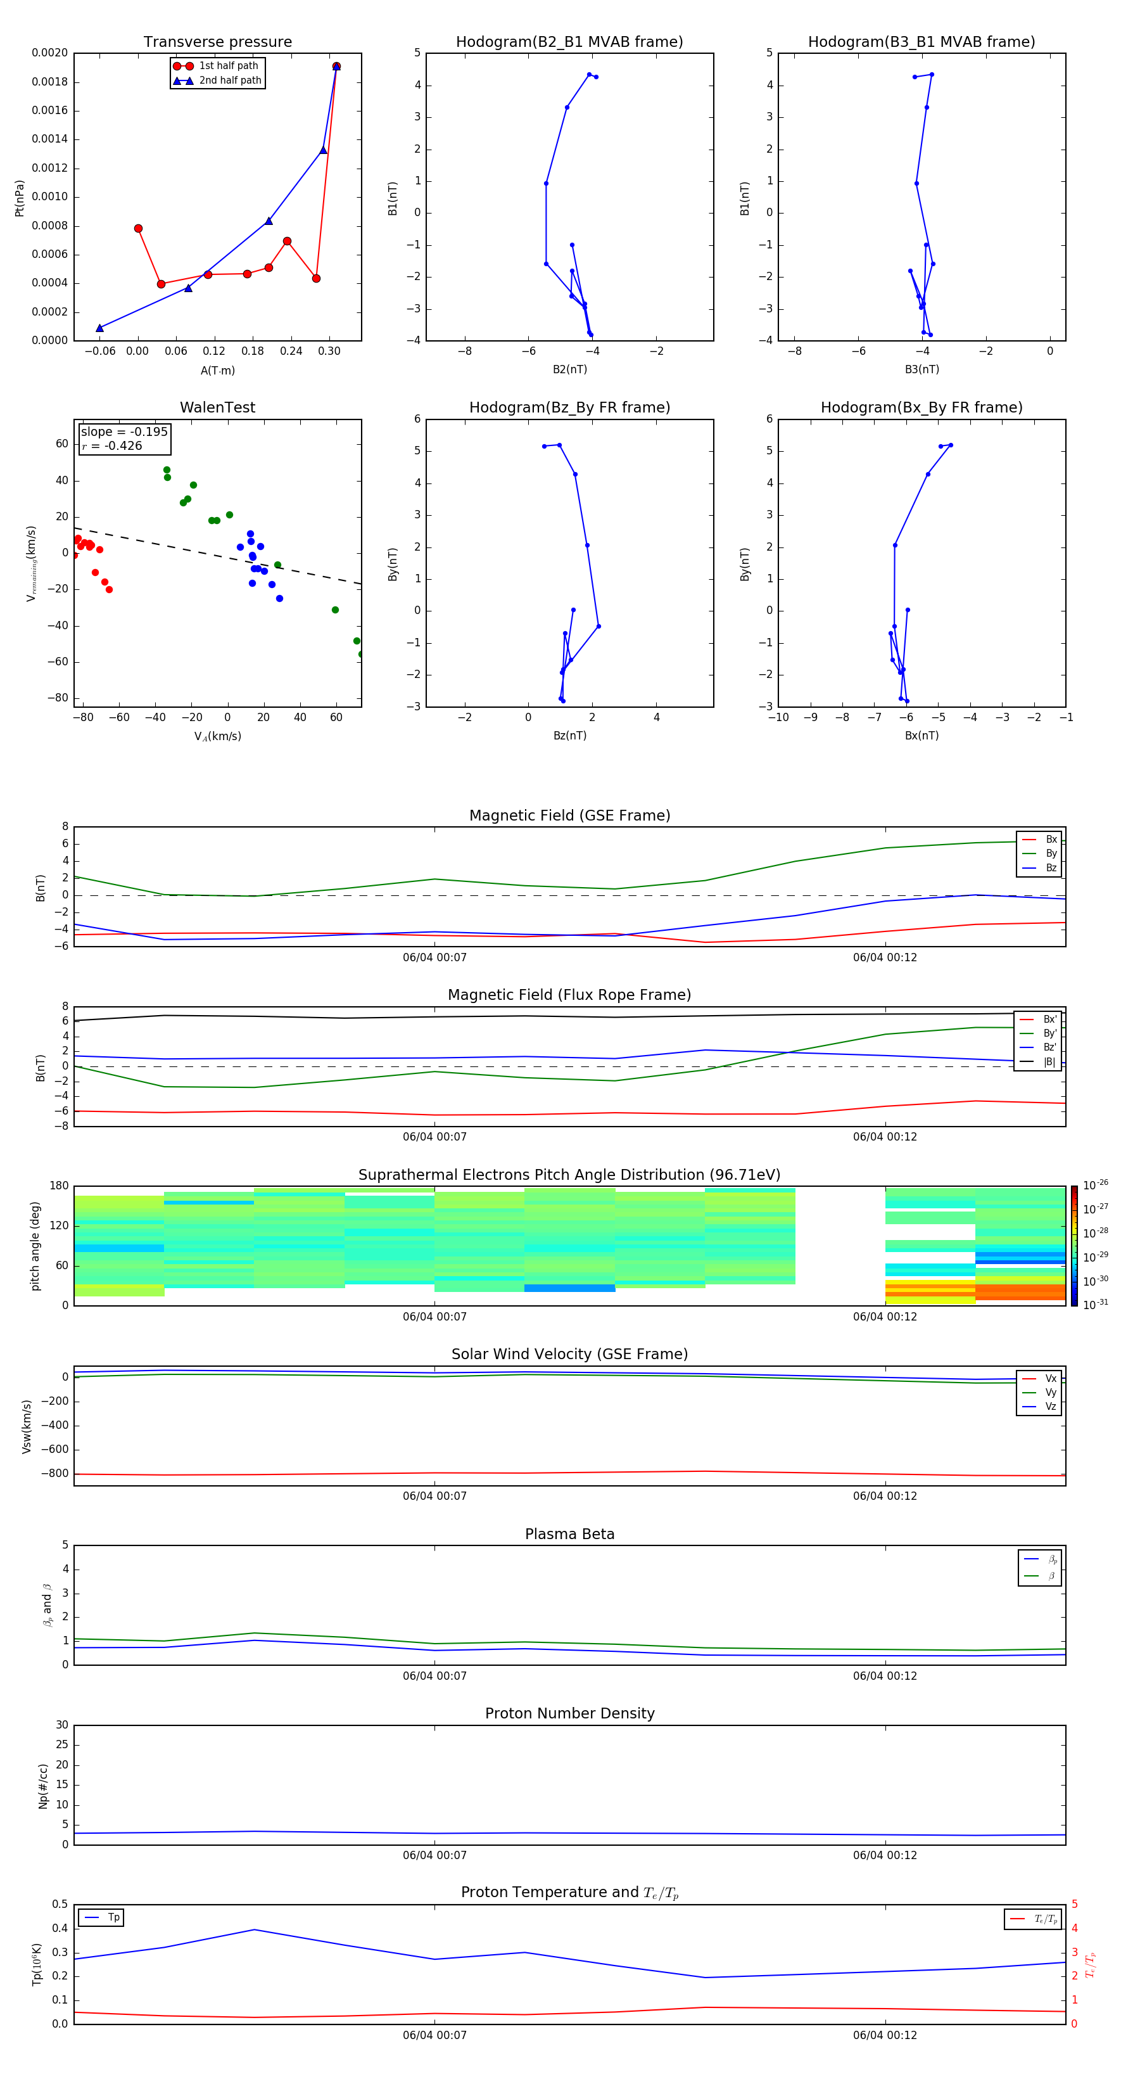
Task: Click the peak red marker in Transverse pressure plot
Action: [x=336, y=67]
